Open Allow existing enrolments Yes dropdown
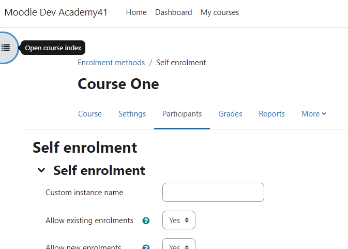The image size is (348, 249). (179, 220)
